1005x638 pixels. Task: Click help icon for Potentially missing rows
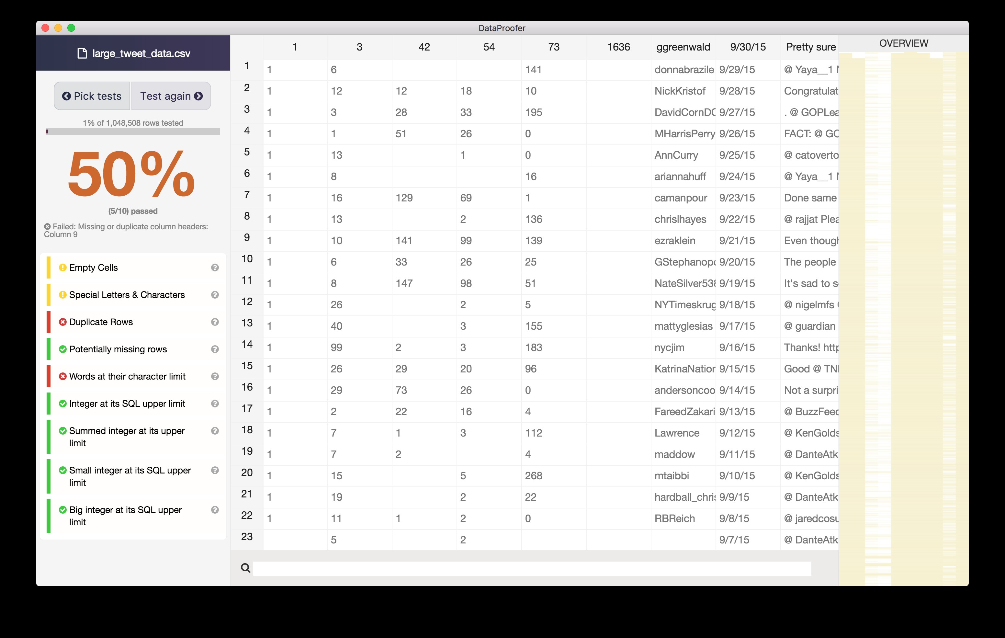click(x=215, y=349)
